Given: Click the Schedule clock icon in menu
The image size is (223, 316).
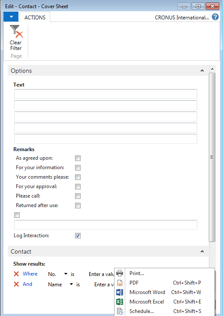Looking at the screenshot, I should [x=120, y=311].
